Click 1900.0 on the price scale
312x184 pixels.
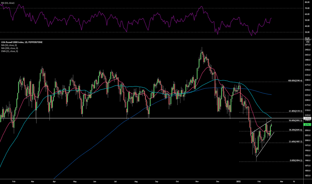coord(308,161)
